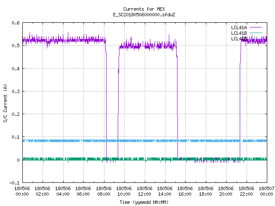Click the '180507 00:00' ending time label

tap(266, 191)
